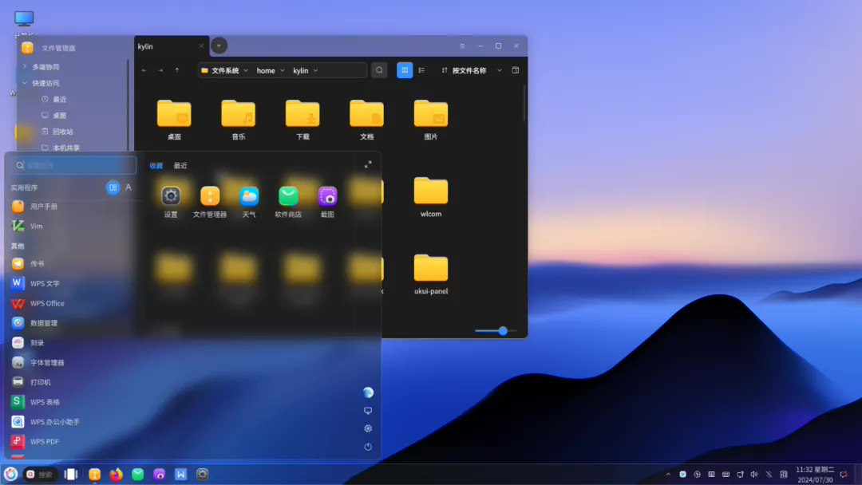This screenshot has height=485, width=862.
Task: Click the power button in start menu
Action: [x=368, y=447]
